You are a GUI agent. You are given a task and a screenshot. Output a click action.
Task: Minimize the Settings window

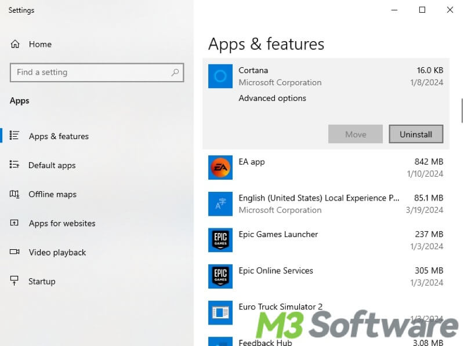(394, 10)
